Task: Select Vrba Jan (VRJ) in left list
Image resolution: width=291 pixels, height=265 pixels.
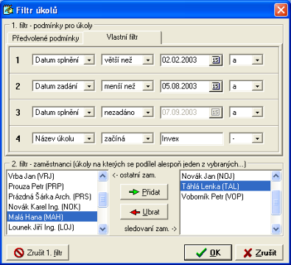Action: 52,176
